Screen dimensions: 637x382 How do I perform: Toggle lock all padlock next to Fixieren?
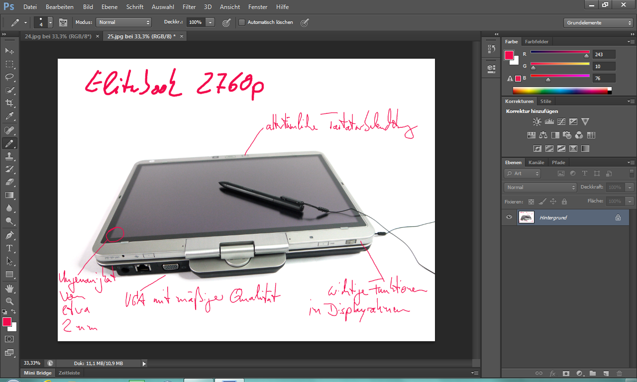coord(564,201)
